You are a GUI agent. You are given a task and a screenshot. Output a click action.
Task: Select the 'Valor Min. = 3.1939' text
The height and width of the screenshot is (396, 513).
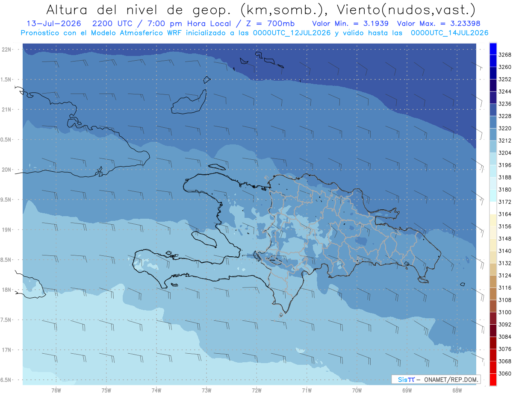point(351,23)
